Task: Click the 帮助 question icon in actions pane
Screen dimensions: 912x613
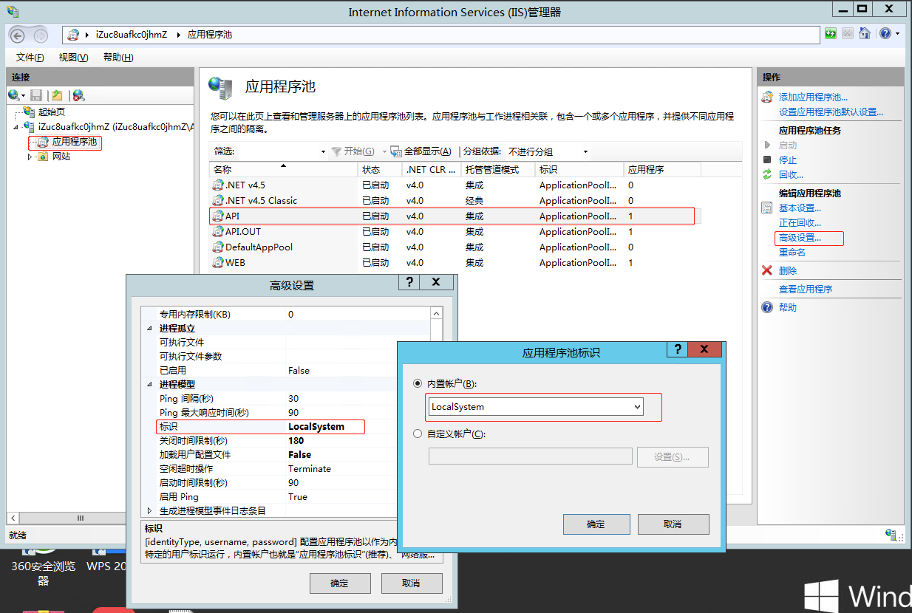Action: 767,307
